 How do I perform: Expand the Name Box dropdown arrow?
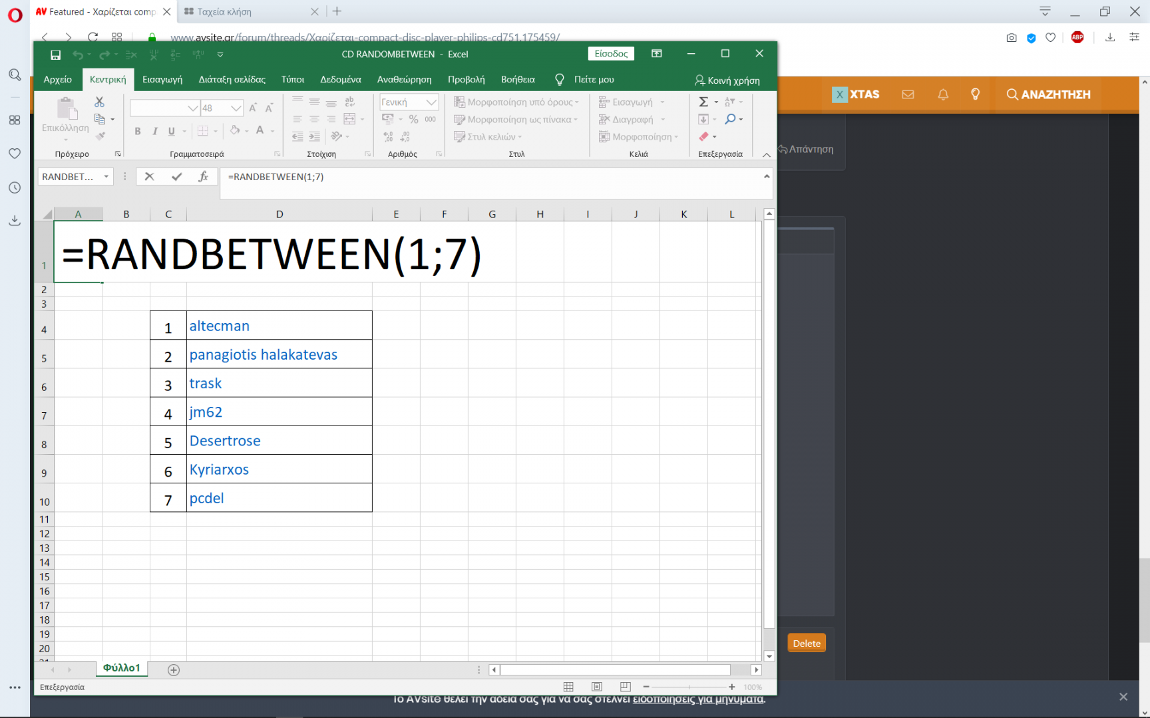[x=106, y=177]
